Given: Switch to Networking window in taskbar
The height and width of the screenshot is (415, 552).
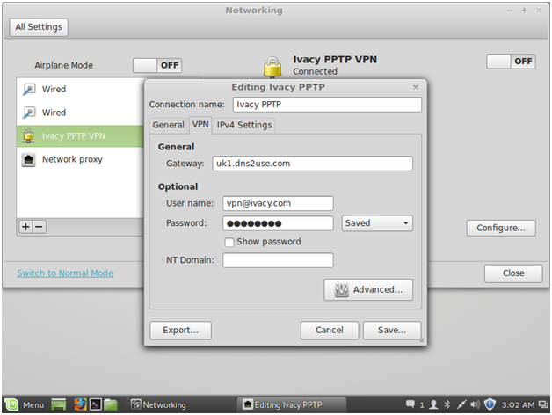Looking at the screenshot, I should [180, 404].
